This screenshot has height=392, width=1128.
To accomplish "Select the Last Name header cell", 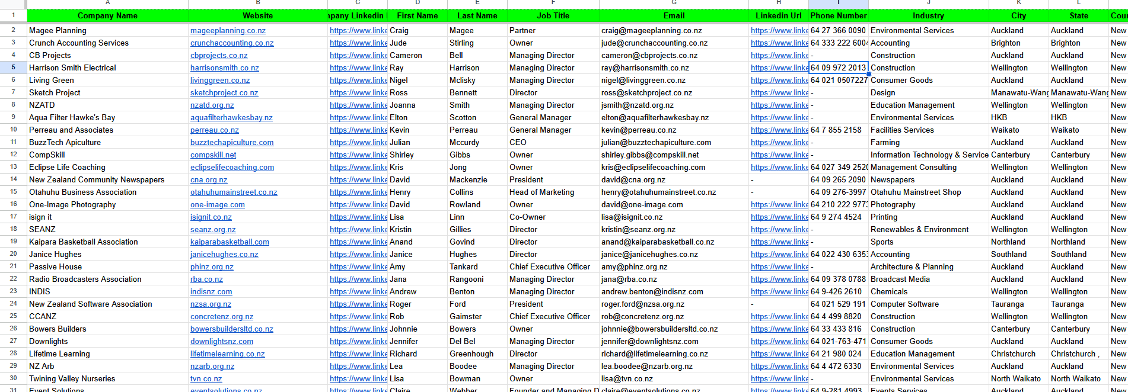I will pyautogui.click(x=477, y=16).
